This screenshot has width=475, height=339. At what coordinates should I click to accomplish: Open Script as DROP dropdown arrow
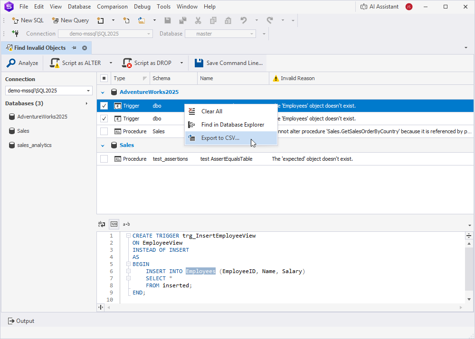pyautogui.click(x=182, y=63)
